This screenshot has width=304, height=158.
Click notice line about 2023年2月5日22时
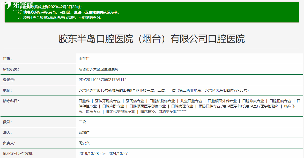(x=50, y=7)
